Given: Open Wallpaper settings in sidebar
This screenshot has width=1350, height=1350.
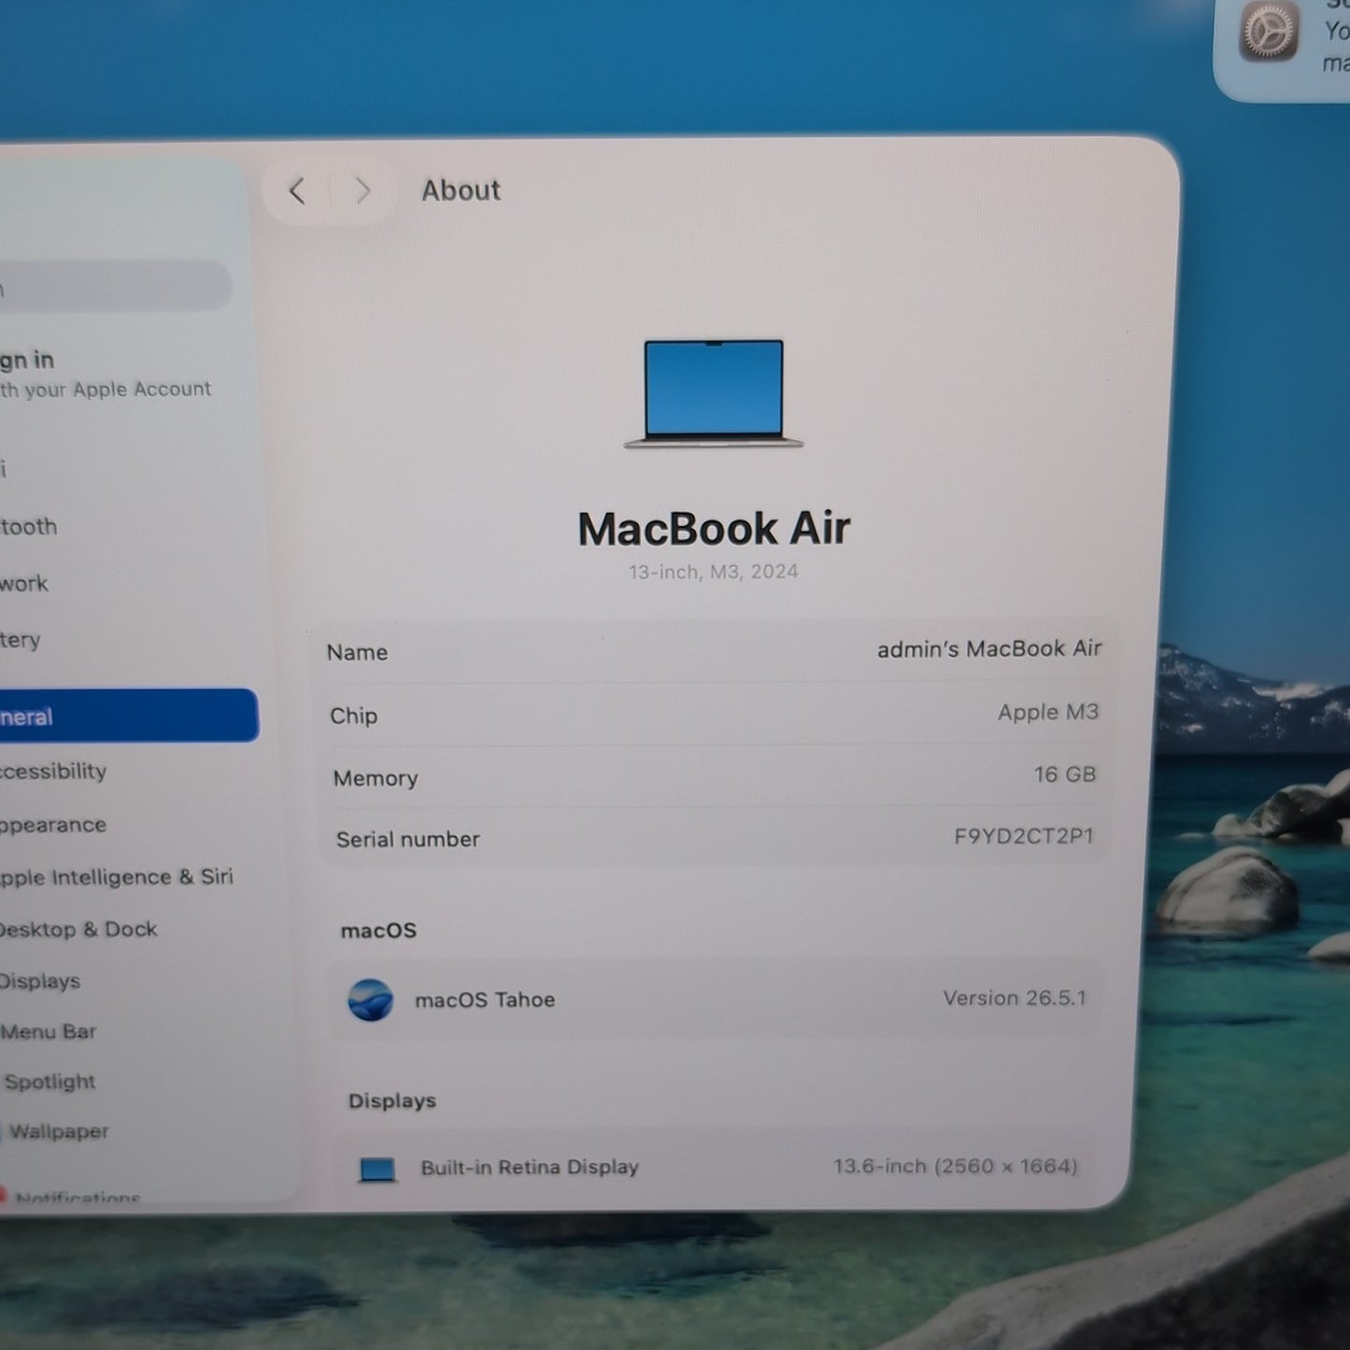Looking at the screenshot, I should pyautogui.click(x=59, y=1131).
